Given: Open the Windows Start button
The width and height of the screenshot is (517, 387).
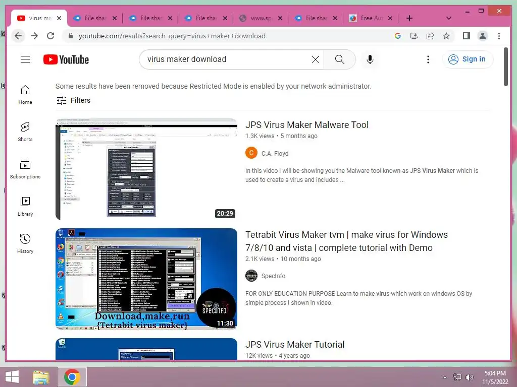Looking at the screenshot, I should pos(12,377).
